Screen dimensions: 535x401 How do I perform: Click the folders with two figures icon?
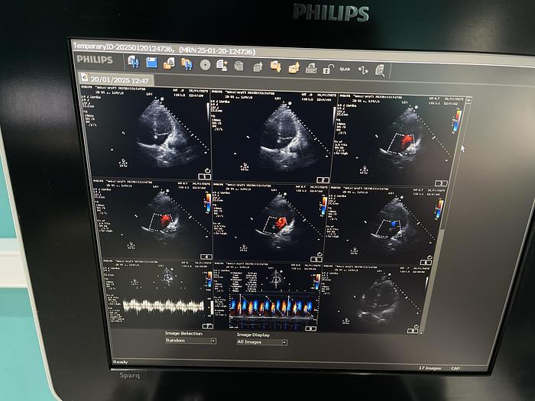186,63
